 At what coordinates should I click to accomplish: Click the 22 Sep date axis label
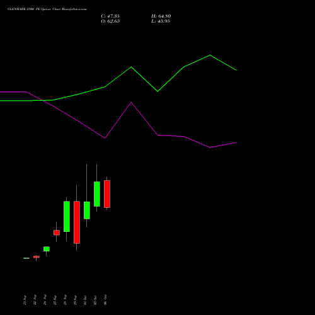[35, 300]
